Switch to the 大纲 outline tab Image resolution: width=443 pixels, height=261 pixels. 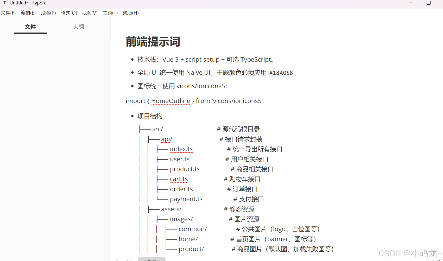tap(78, 27)
